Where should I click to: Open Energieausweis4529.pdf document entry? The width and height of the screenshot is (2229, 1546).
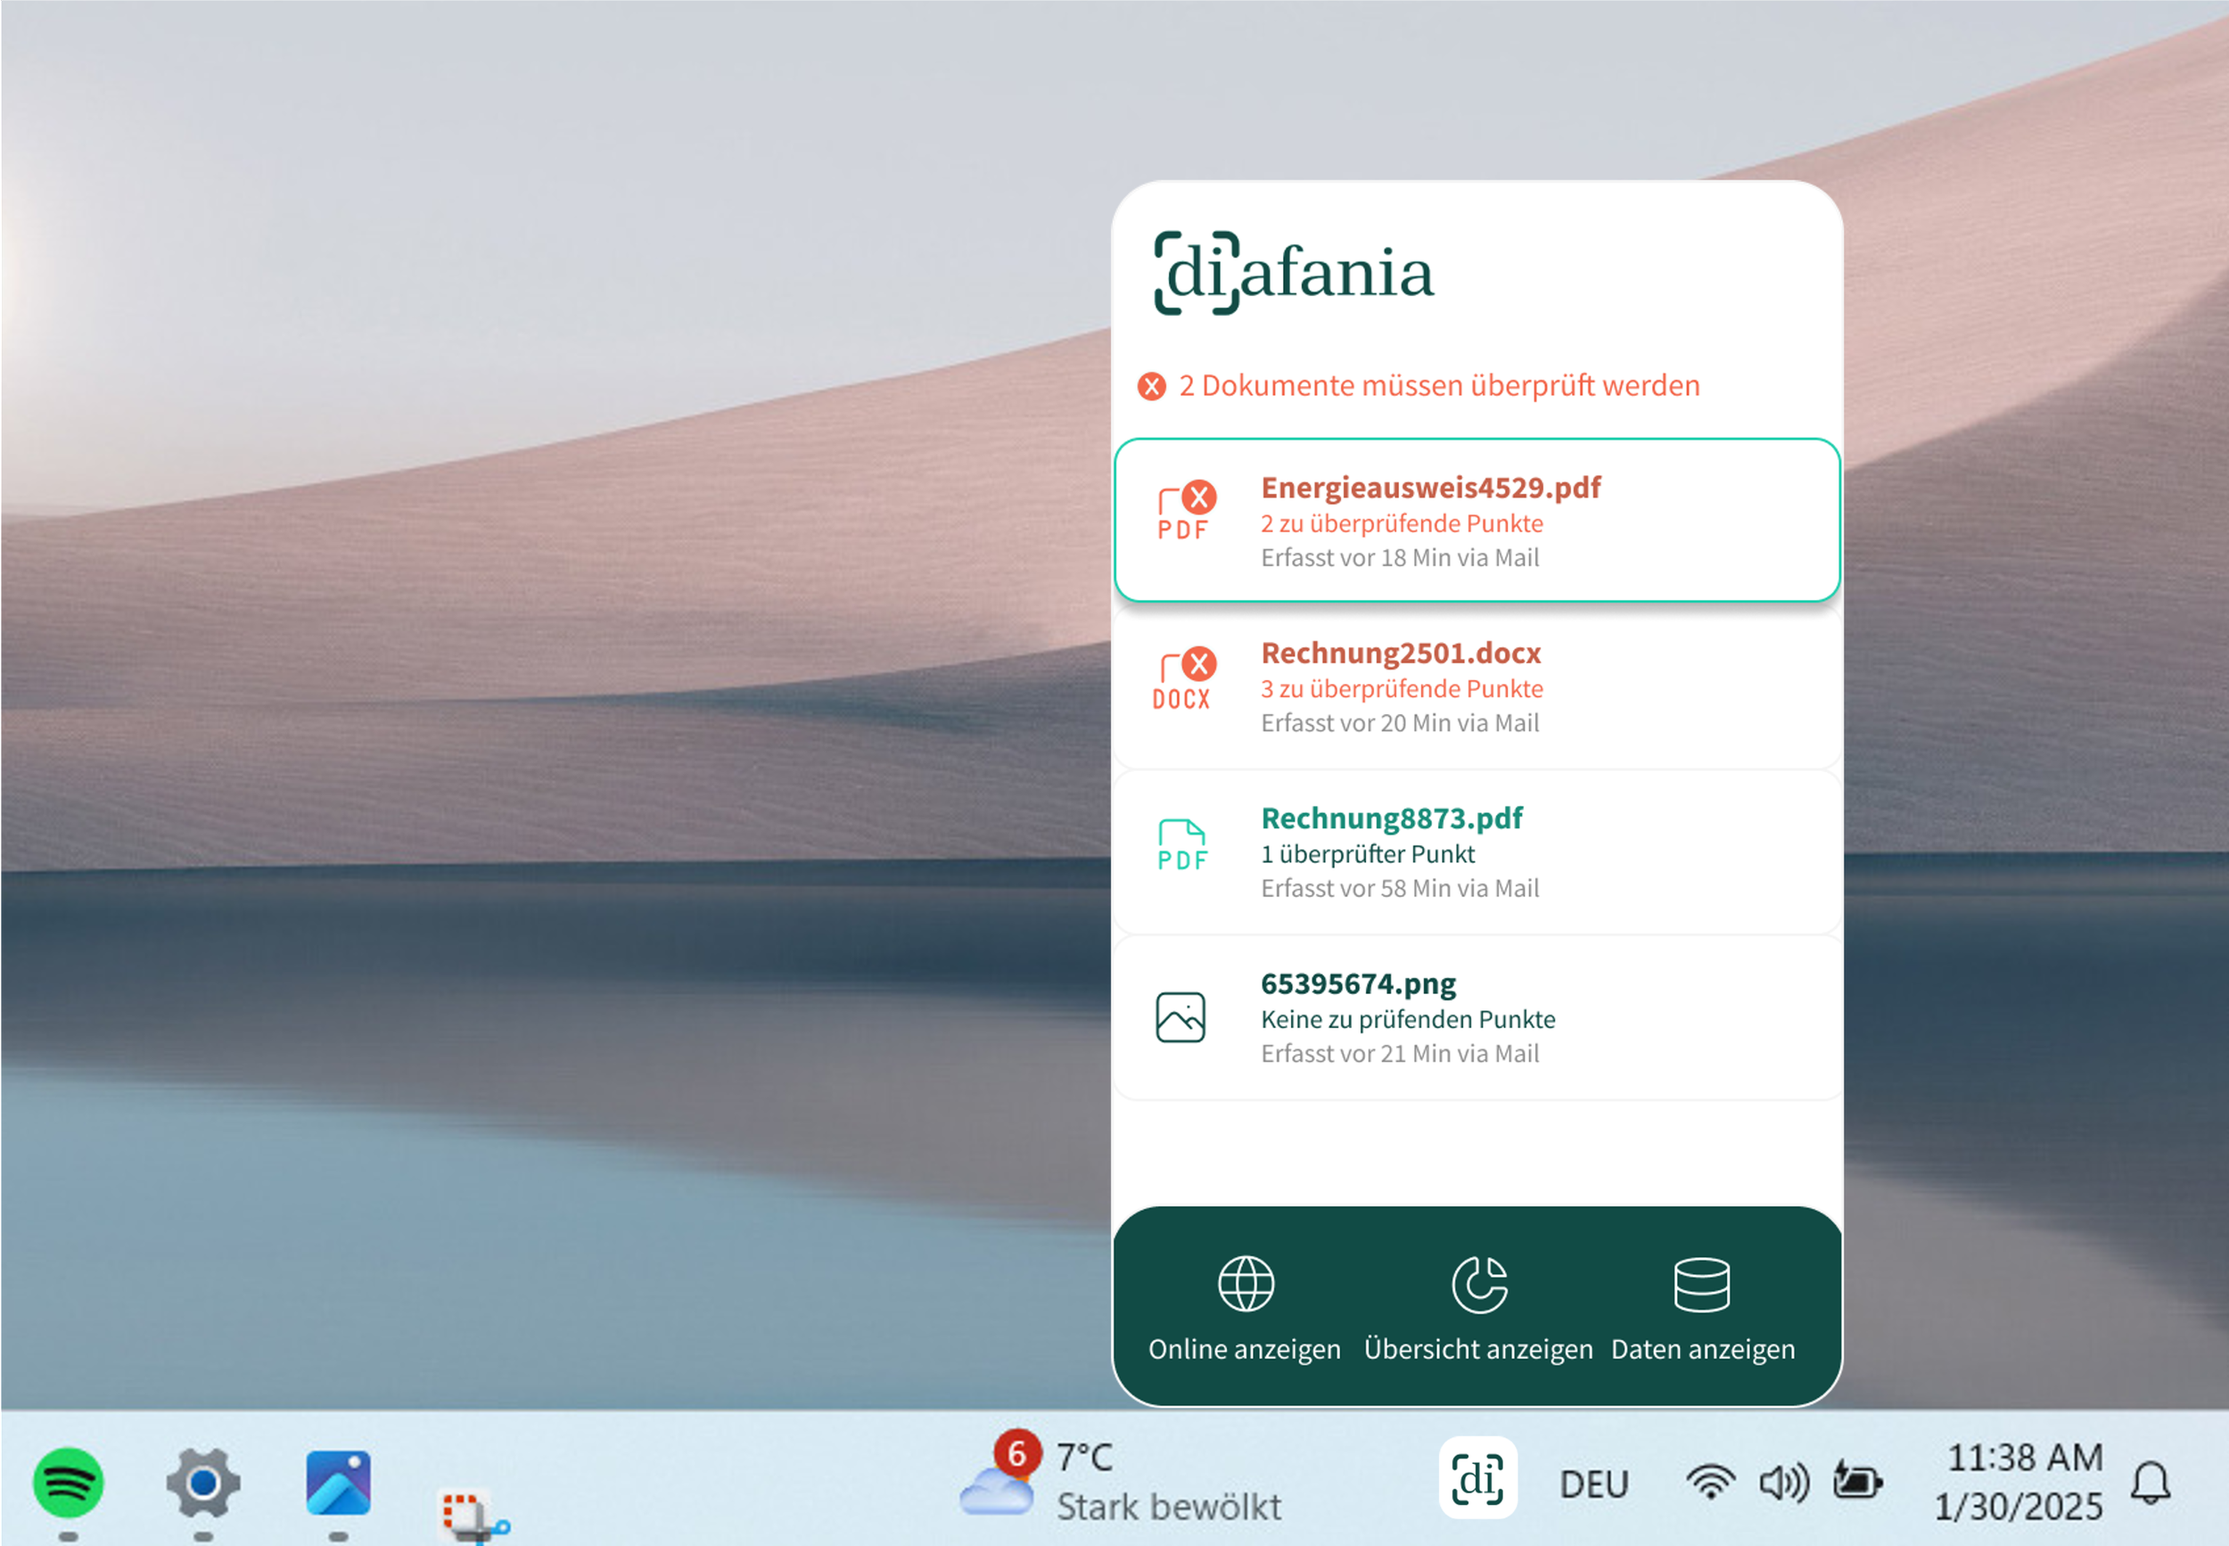point(1430,487)
